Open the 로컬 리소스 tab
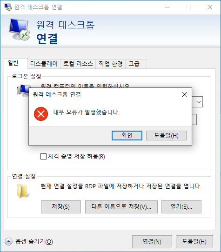 click(x=78, y=64)
